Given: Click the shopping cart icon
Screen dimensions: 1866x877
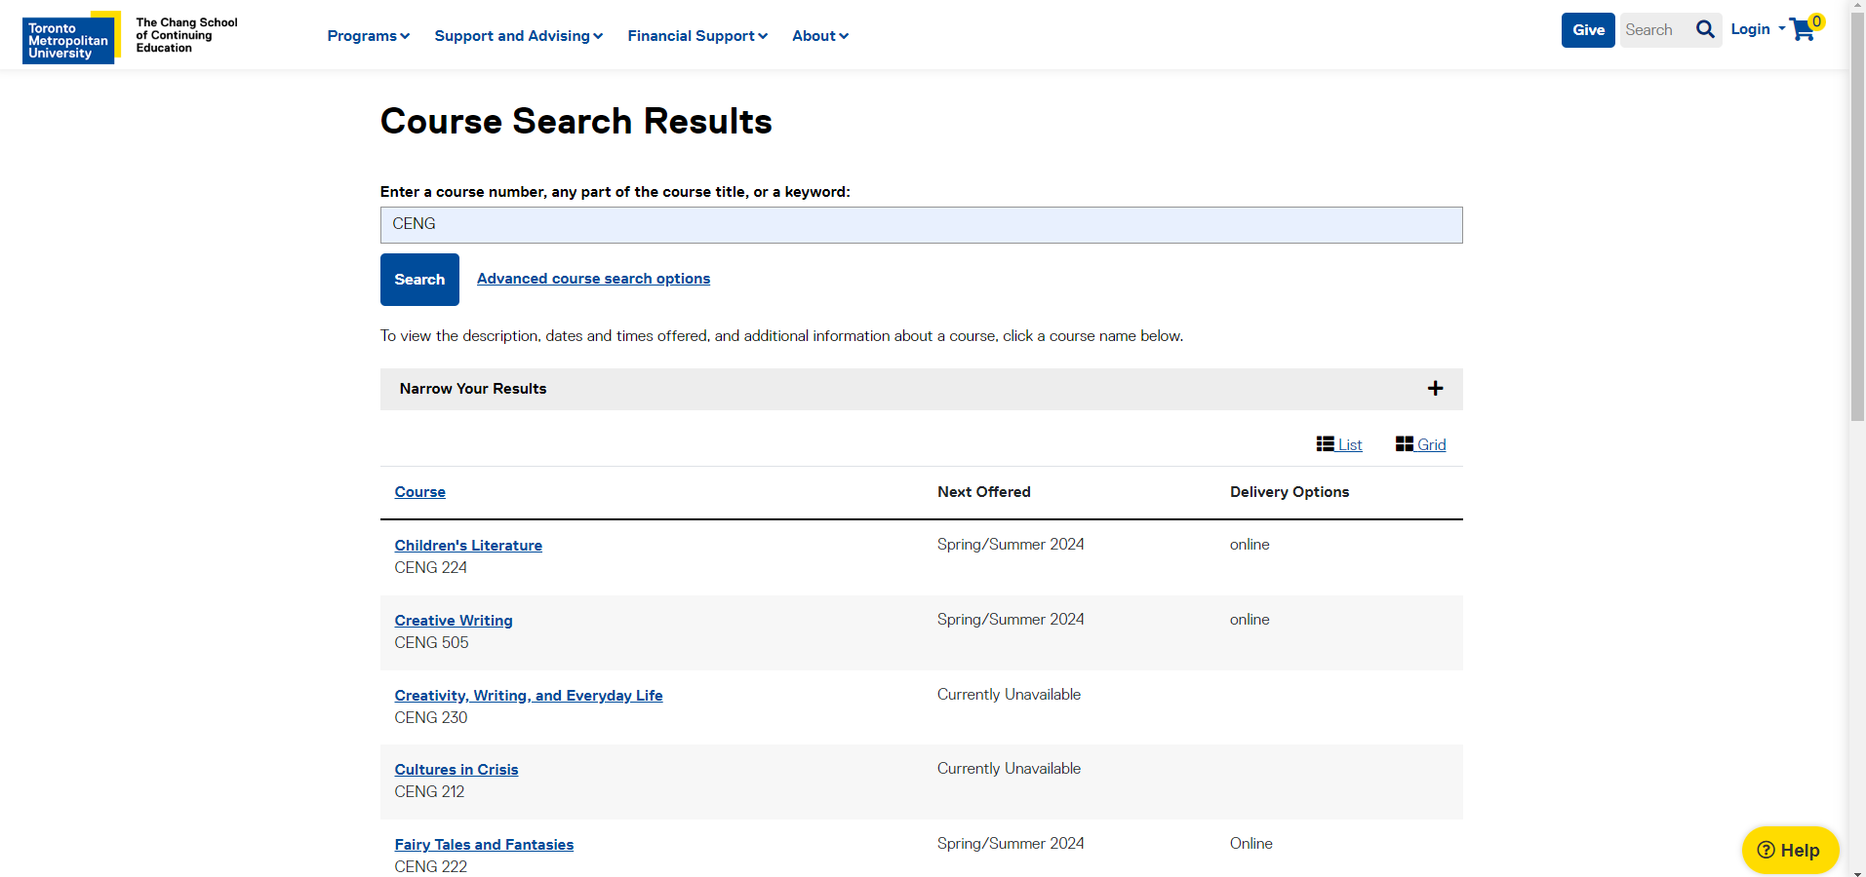Looking at the screenshot, I should (x=1802, y=30).
